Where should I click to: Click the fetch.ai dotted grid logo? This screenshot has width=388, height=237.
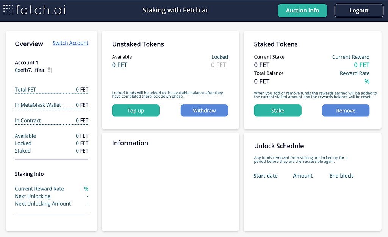click(x=8, y=9)
